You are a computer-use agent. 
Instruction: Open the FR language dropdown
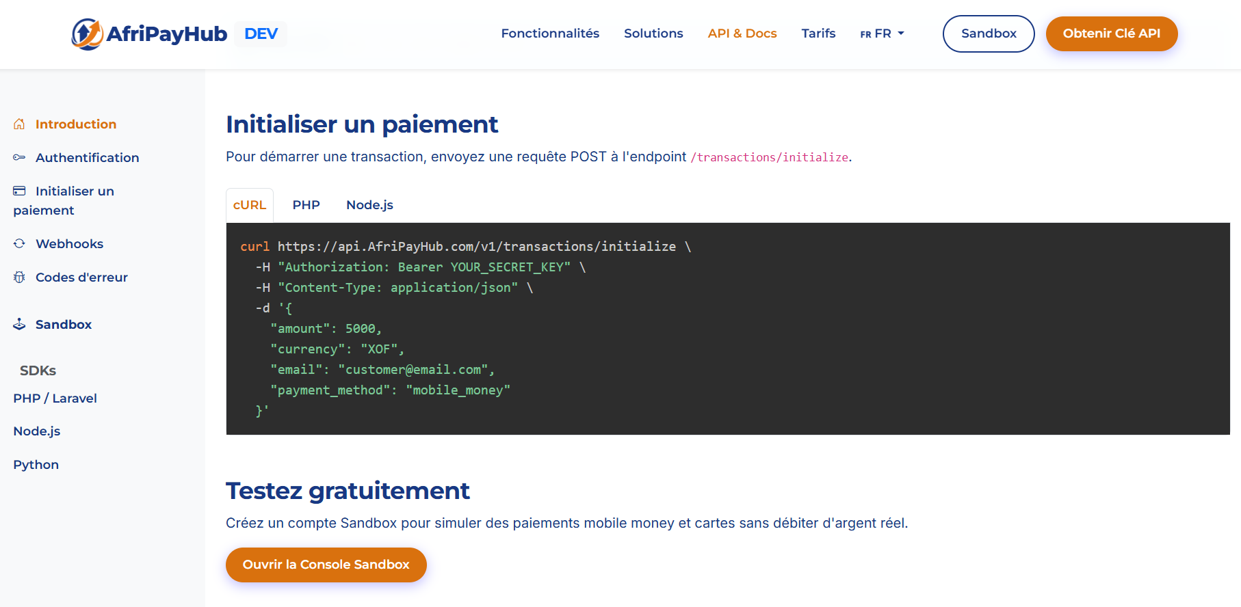tap(883, 33)
